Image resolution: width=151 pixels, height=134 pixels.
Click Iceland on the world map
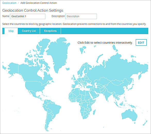pos(68,69)
